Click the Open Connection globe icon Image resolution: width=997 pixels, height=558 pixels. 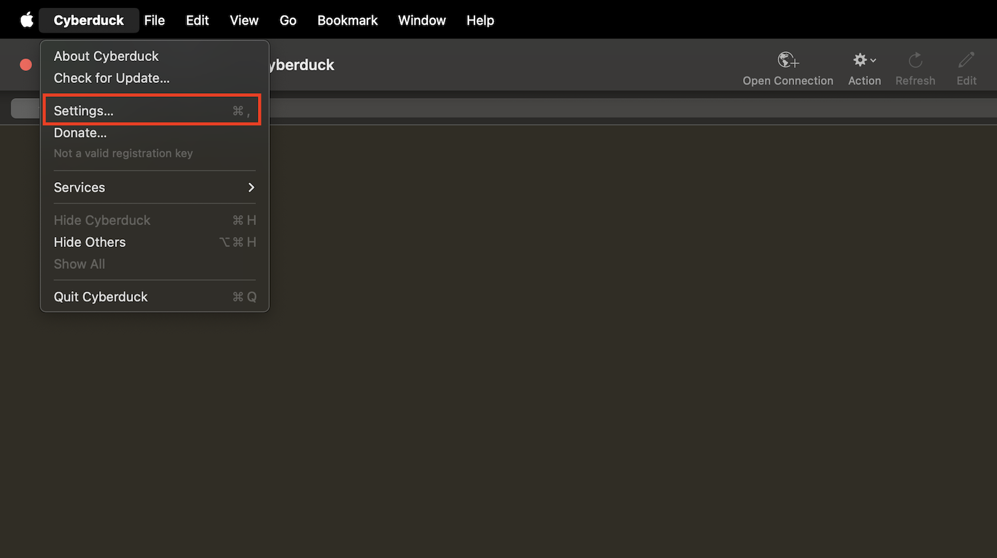point(788,60)
